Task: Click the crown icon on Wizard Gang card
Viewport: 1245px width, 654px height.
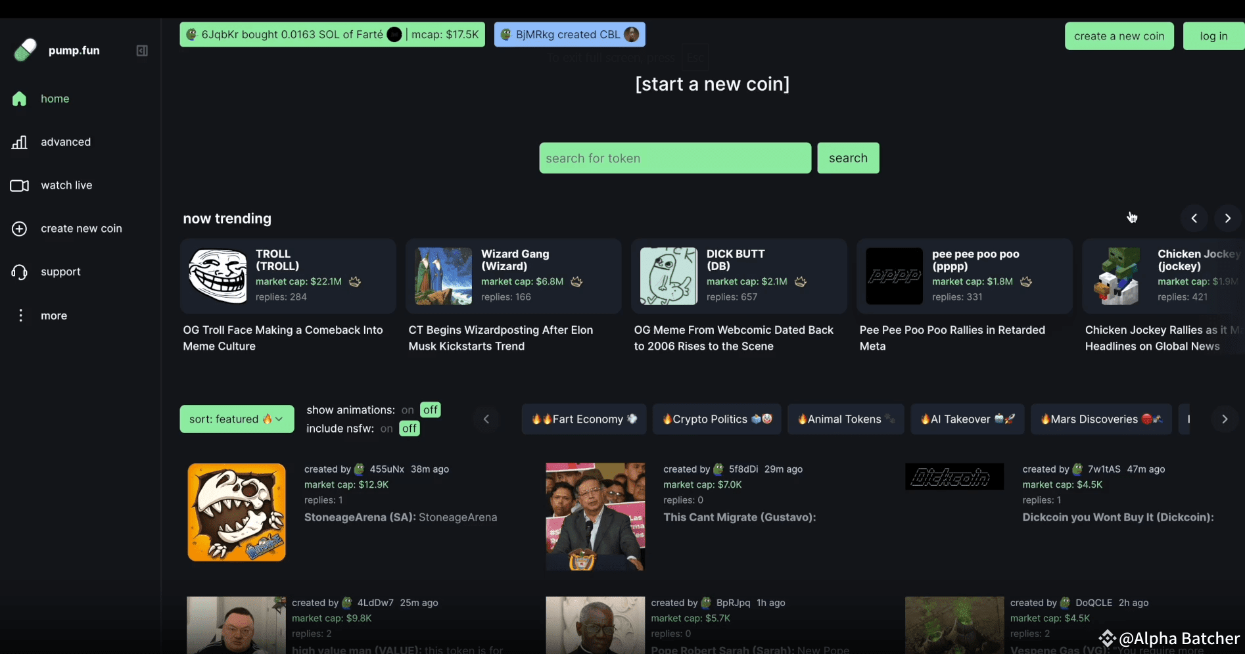Action: pyautogui.click(x=576, y=281)
